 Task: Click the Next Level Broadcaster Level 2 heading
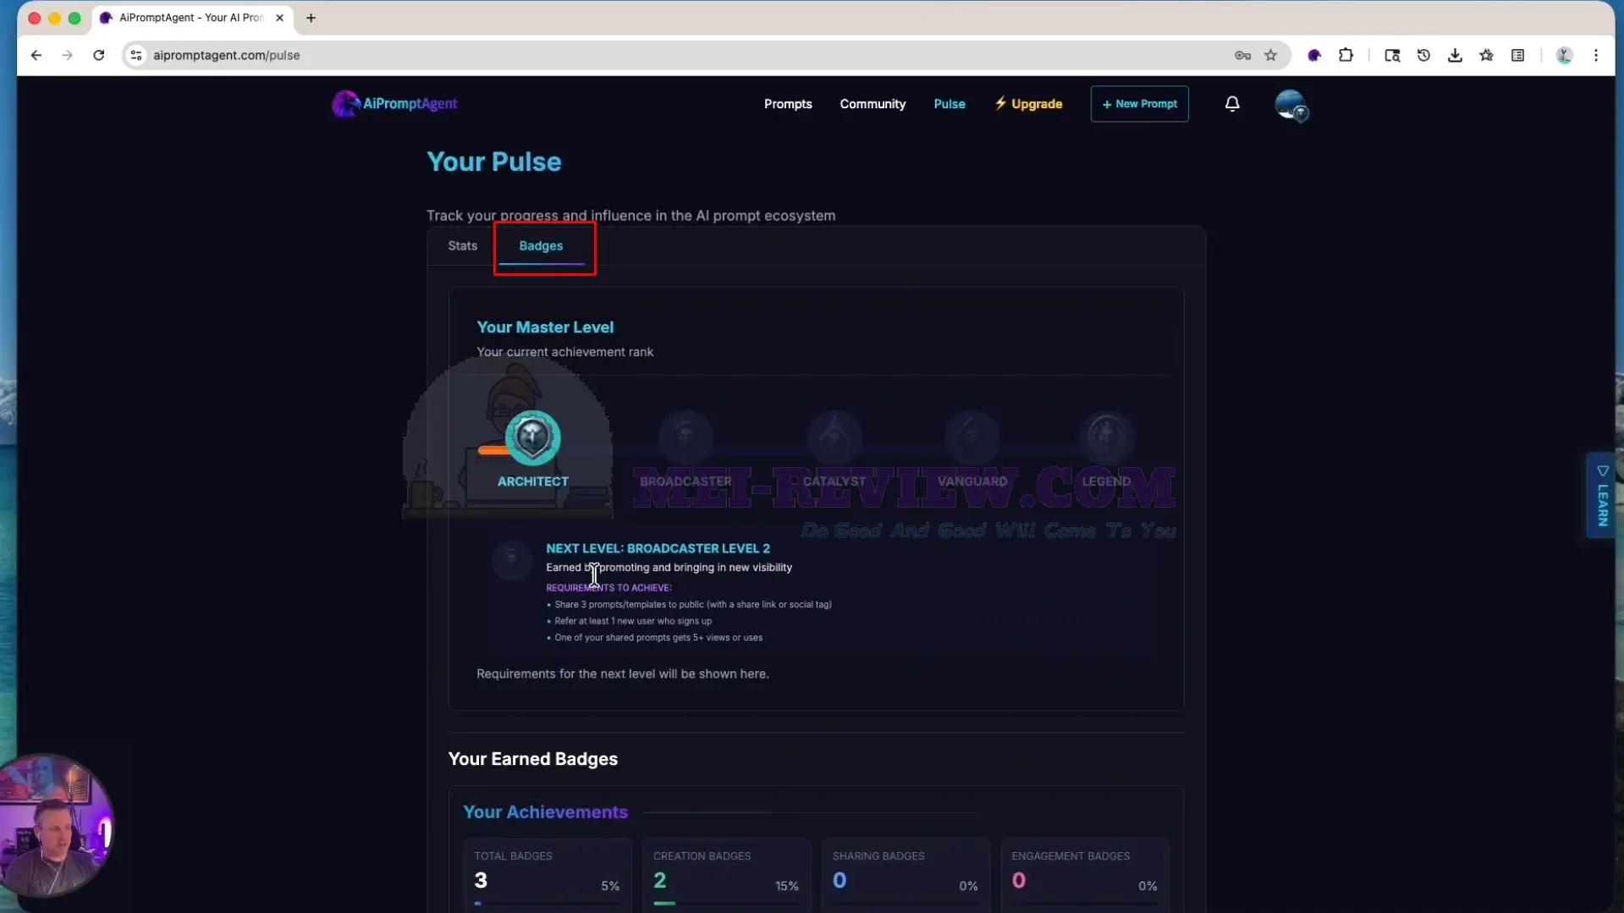(x=658, y=548)
